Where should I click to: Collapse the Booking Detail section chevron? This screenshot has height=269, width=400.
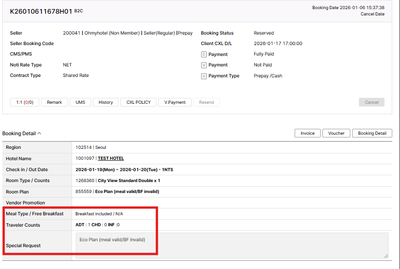[x=39, y=133]
